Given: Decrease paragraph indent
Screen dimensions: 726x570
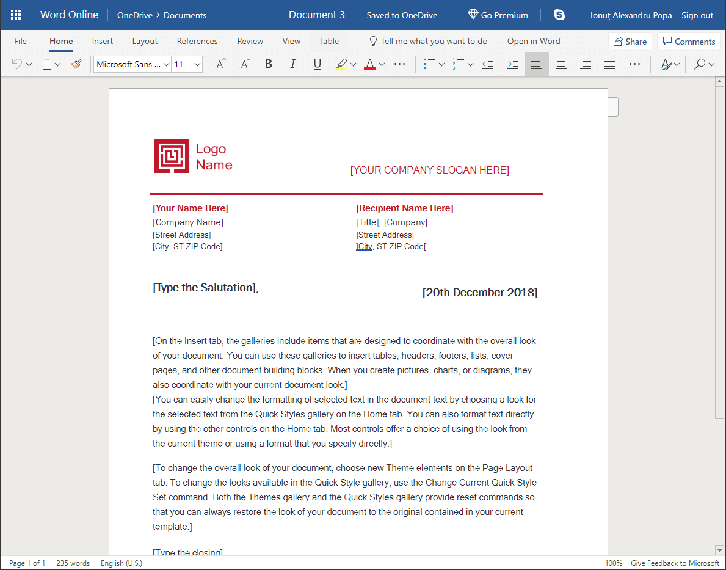Looking at the screenshot, I should (487, 64).
